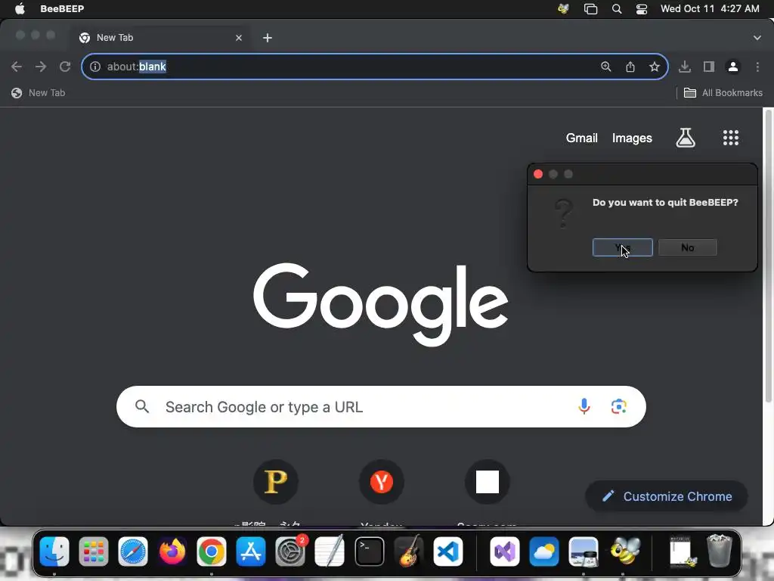The width and height of the screenshot is (774, 581).
Task: Toggle Chrome side panel
Action: click(x=709, y=67)
